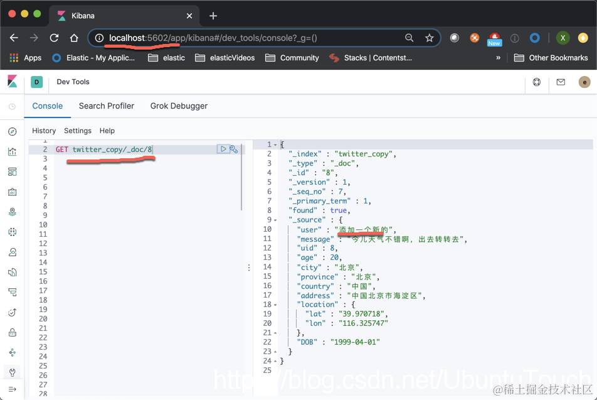Switch to the Console tab
The image size is (597, 400).
pos(47,106)
